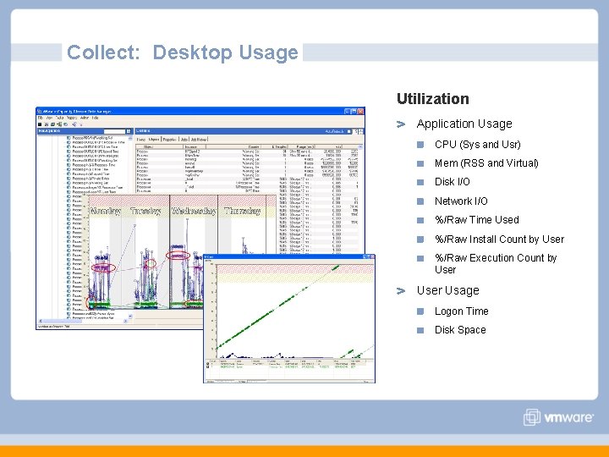Click the Monday label in the chart

(x=105, y=211)
